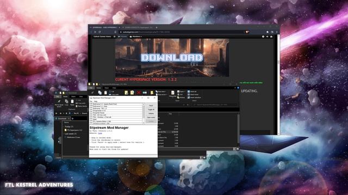Click Patch button in Slipstream Mod Manager
Screen dimensions: 348x195
coord(151,106)
